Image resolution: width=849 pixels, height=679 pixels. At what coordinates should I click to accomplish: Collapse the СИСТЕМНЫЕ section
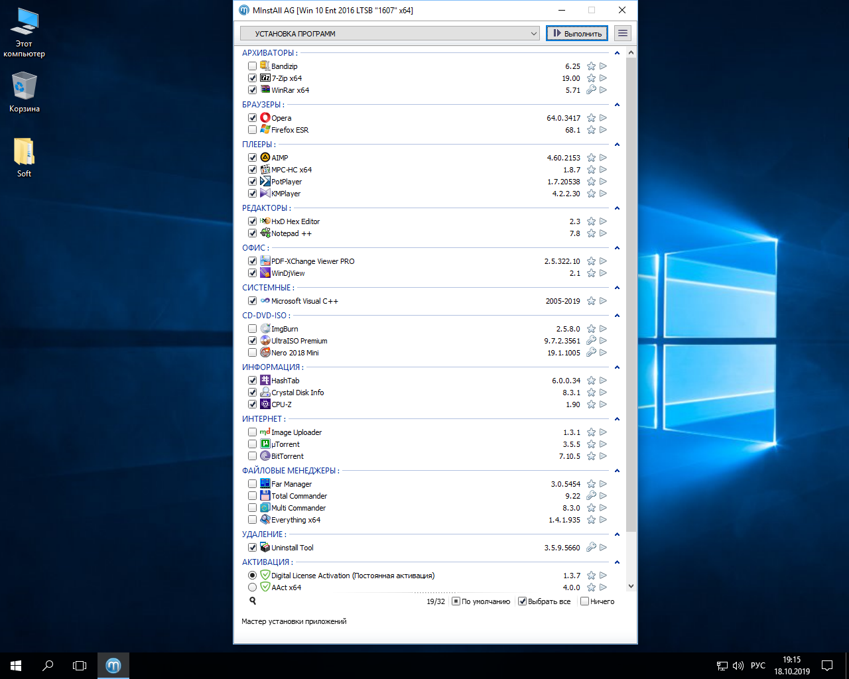pyautogui.click(x=617, y=288)
